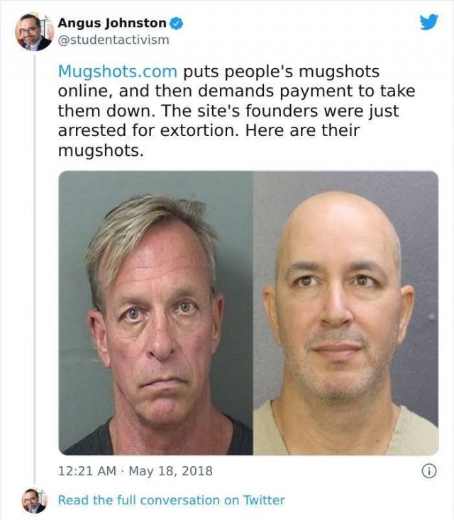
Task: Open the right mugshot photo of the bald man
Action: (345, 312)
